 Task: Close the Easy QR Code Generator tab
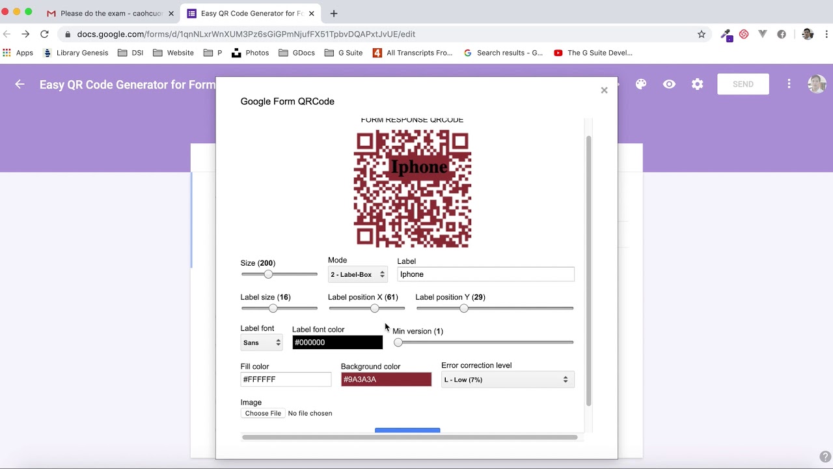[312, 13]
